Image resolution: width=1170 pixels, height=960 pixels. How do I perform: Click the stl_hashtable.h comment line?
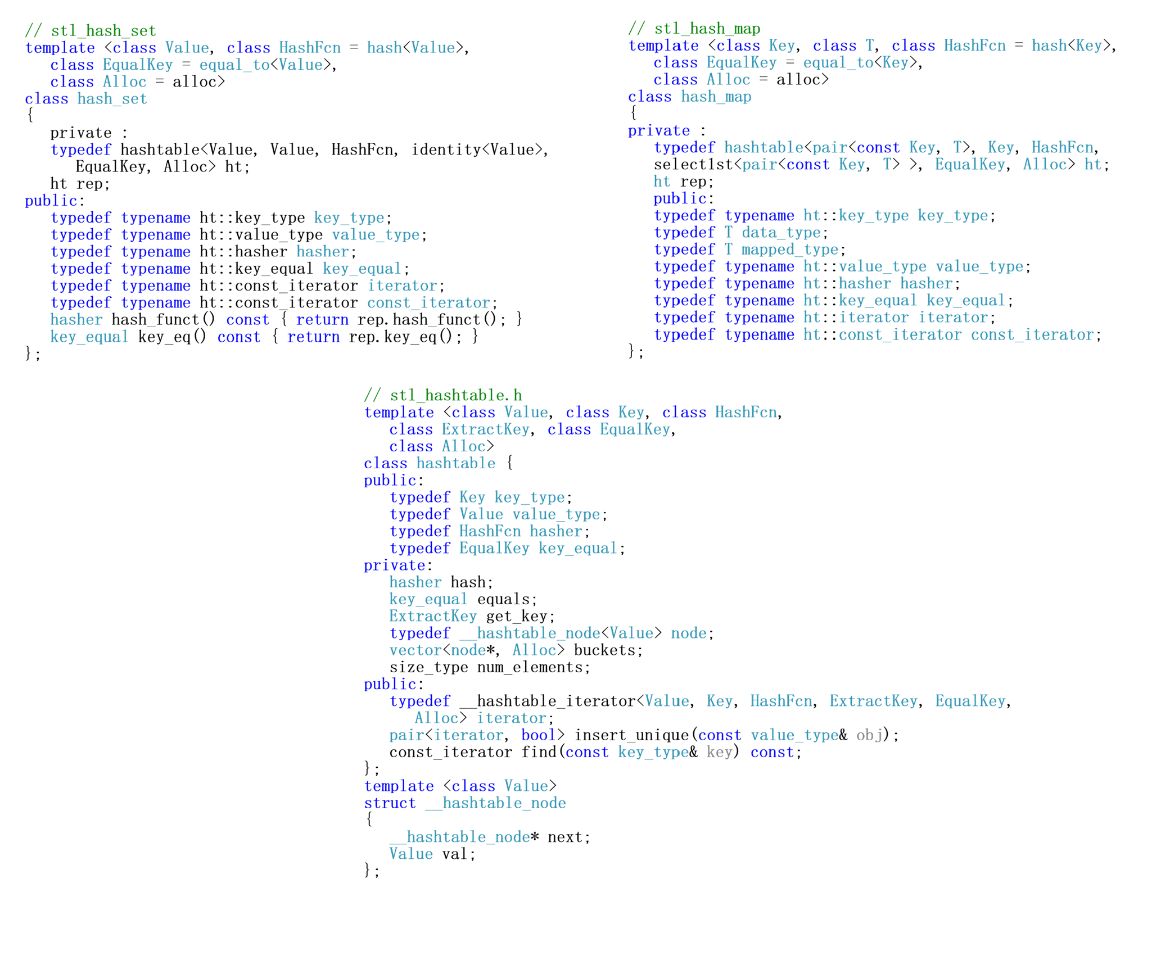442,395
